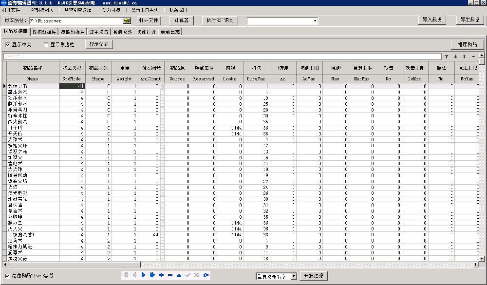Click the ellipsis icon after up arrow
This screenshot has height=285, width=487.
click(473, 57)
